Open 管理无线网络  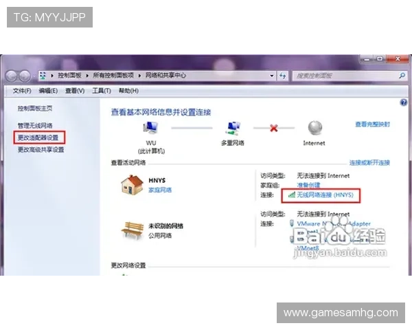(x=35, y=126)
